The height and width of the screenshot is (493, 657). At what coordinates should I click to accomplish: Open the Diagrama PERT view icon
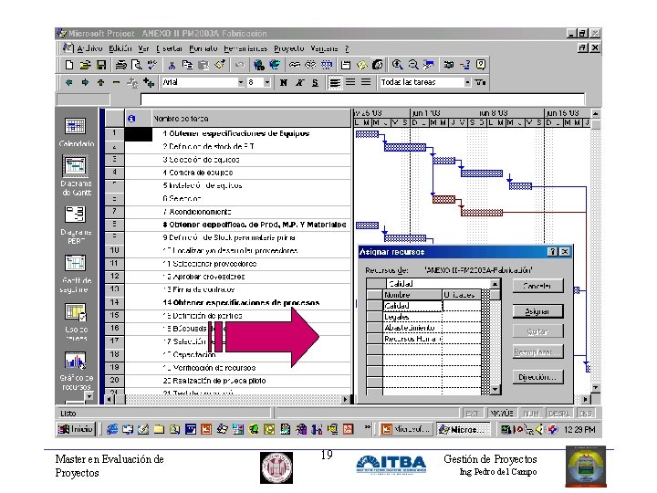pyautogui.click(x=76, y=215)
